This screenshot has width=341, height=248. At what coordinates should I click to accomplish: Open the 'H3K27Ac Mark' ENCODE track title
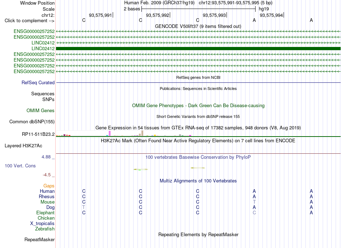point(198,141)
